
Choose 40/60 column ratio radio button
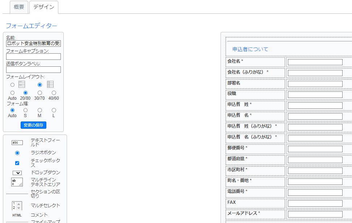pyautogui.click(x=54, y=92)
